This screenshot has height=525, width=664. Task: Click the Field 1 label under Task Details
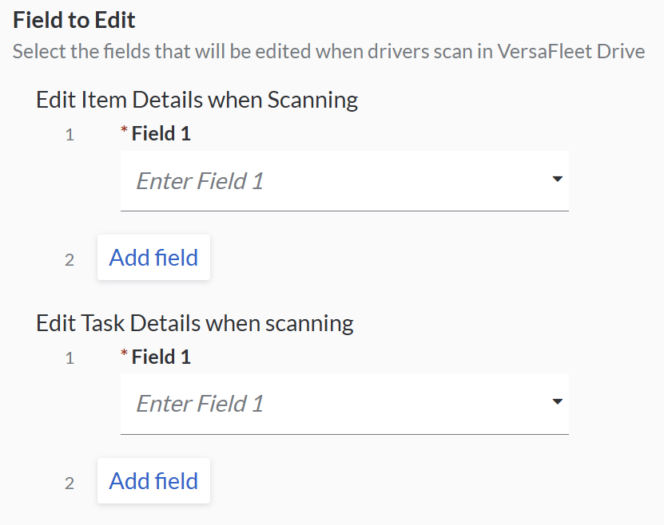click(x=161, y=357)
